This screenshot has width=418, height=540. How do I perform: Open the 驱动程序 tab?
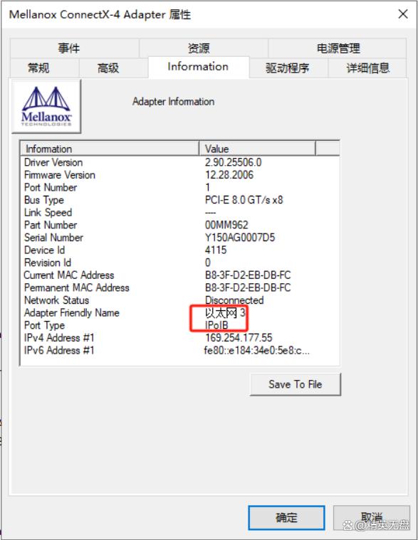tap(288, 68)
